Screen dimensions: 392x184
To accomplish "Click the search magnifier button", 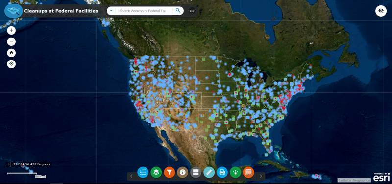I will (178, 10).
